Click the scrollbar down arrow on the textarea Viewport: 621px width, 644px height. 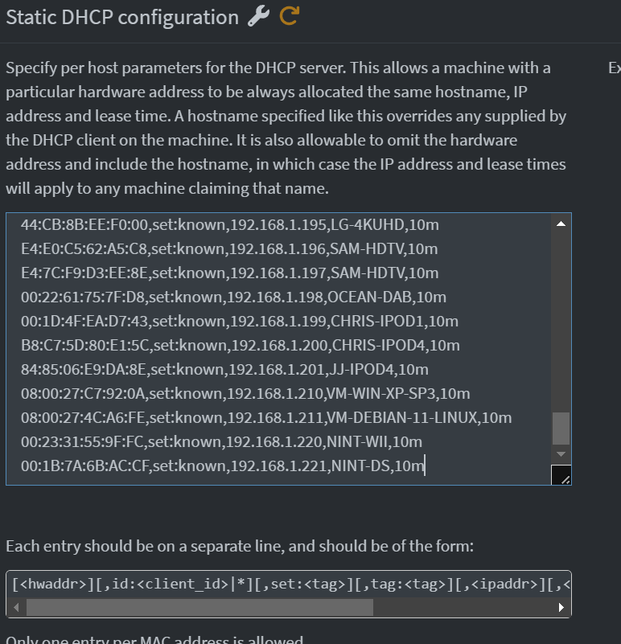point(561,453)
